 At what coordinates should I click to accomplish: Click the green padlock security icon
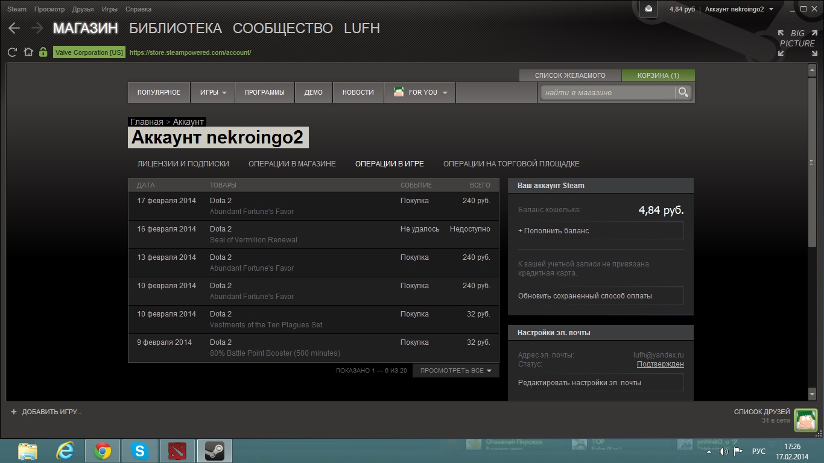click(x=43, y=52)
